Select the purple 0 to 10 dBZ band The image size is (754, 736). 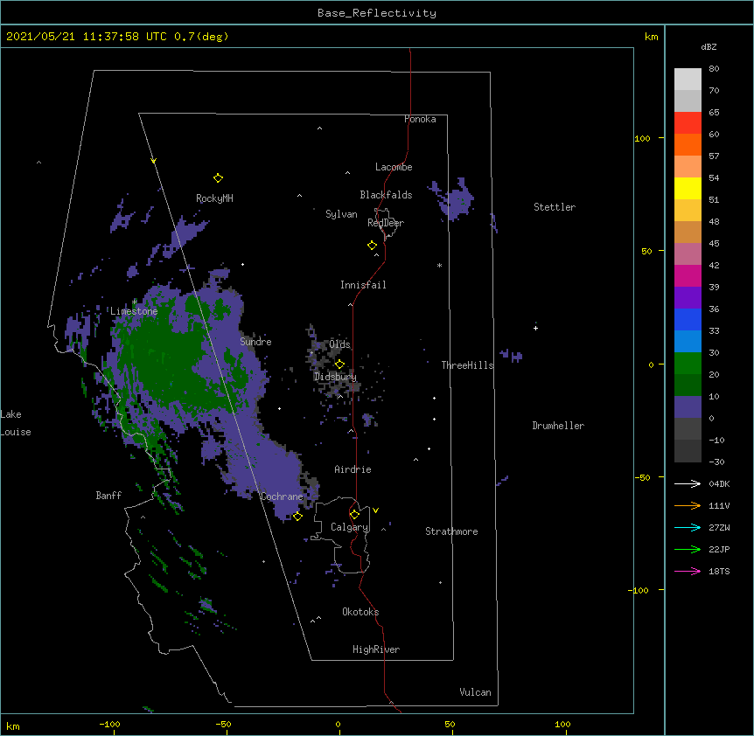click(688, 407)
